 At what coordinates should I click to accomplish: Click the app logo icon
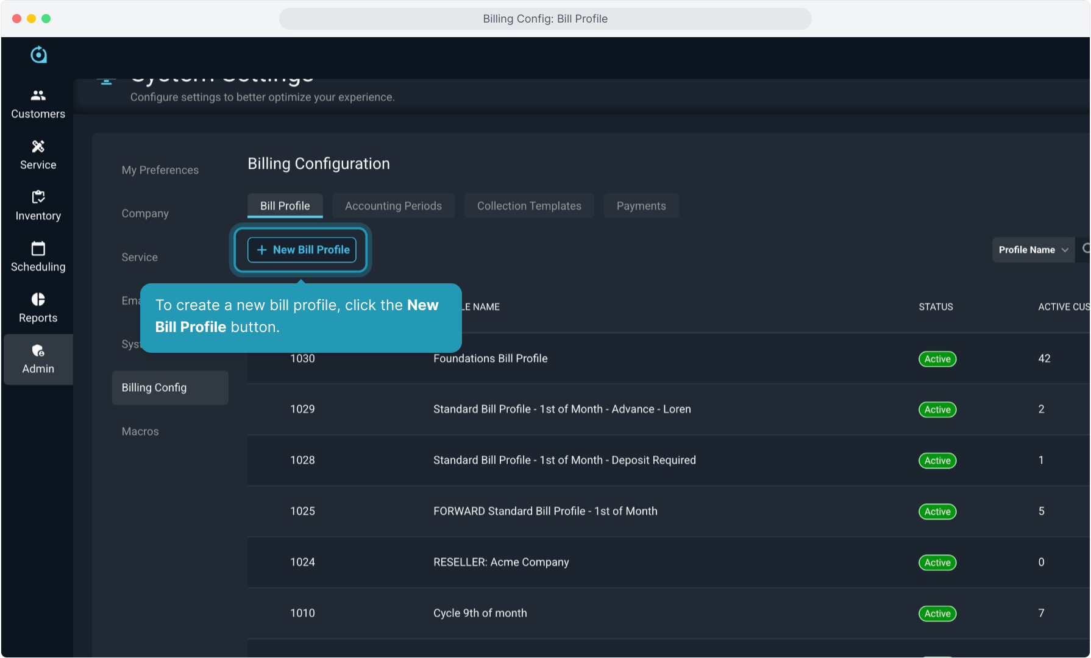(x=38, y=55)
